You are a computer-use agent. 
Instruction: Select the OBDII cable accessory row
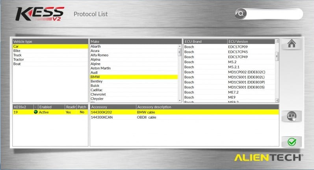coord(184,117)
